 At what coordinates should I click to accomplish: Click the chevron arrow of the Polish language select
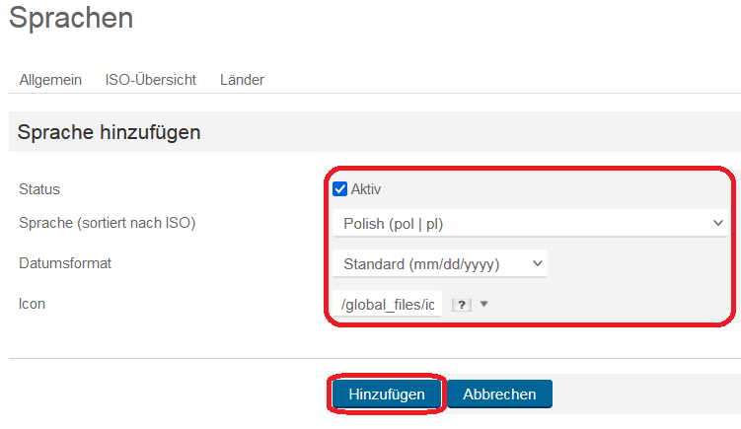click(718, 223)
